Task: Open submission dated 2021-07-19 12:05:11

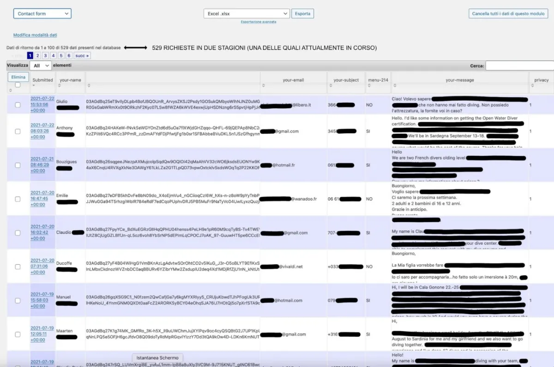Action: click(x=42, y=334)
